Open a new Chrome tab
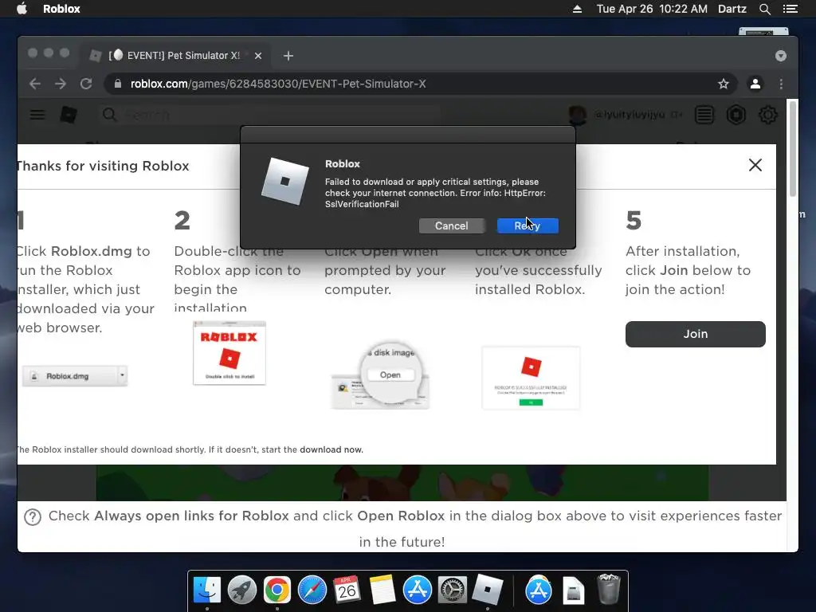This screenshot has width=816, height=612. pos(288,56)
